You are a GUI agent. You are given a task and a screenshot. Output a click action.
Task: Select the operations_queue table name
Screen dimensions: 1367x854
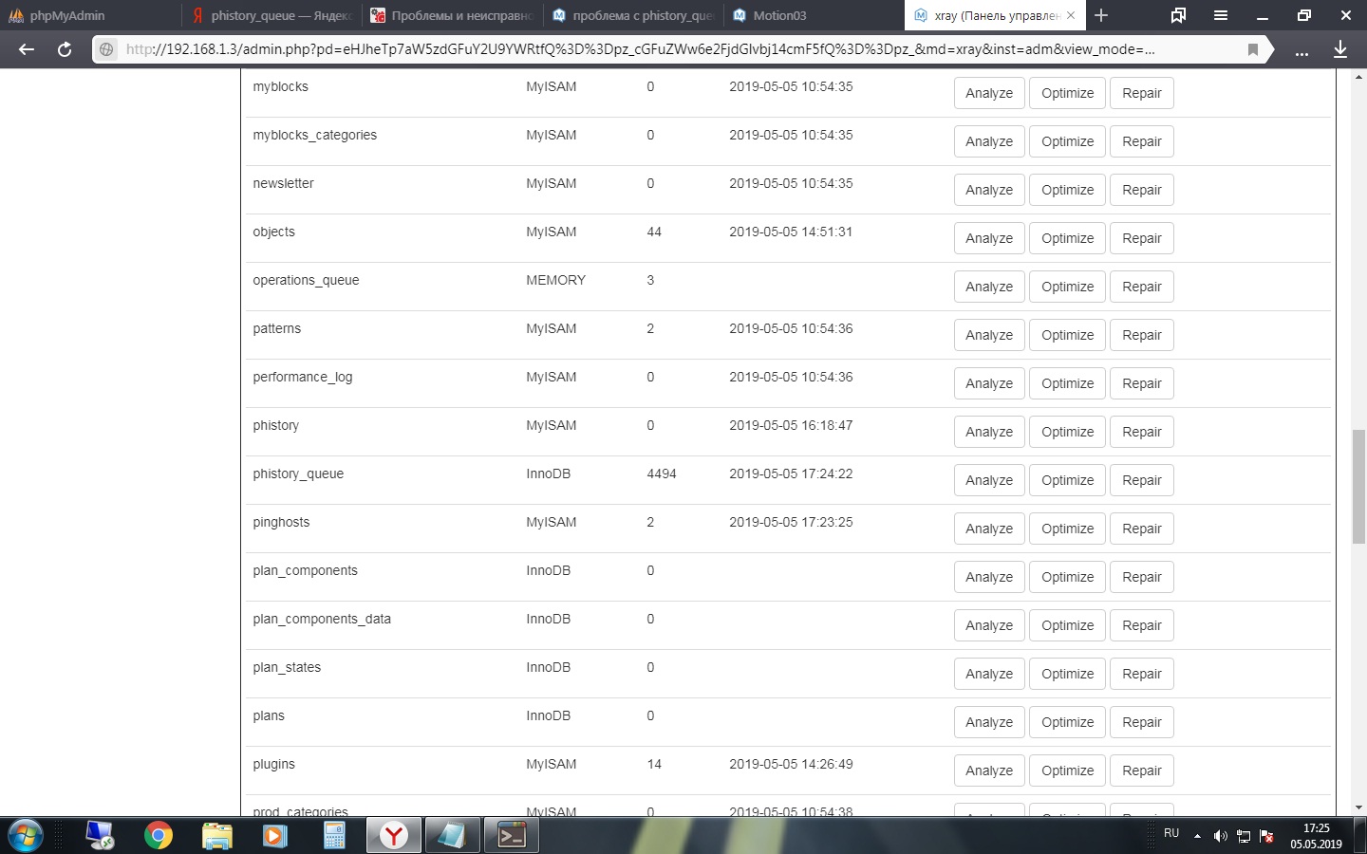point(306,280)
